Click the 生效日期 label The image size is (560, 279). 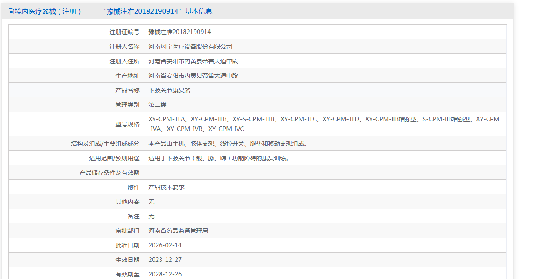pos(127,260)
